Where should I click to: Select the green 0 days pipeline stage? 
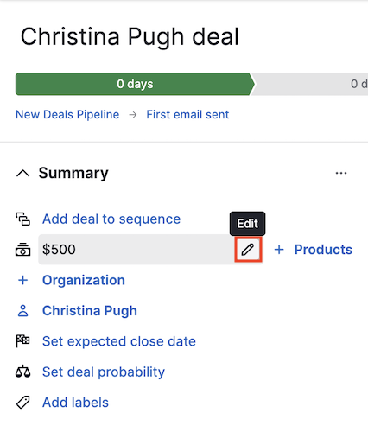coord(135,84)
